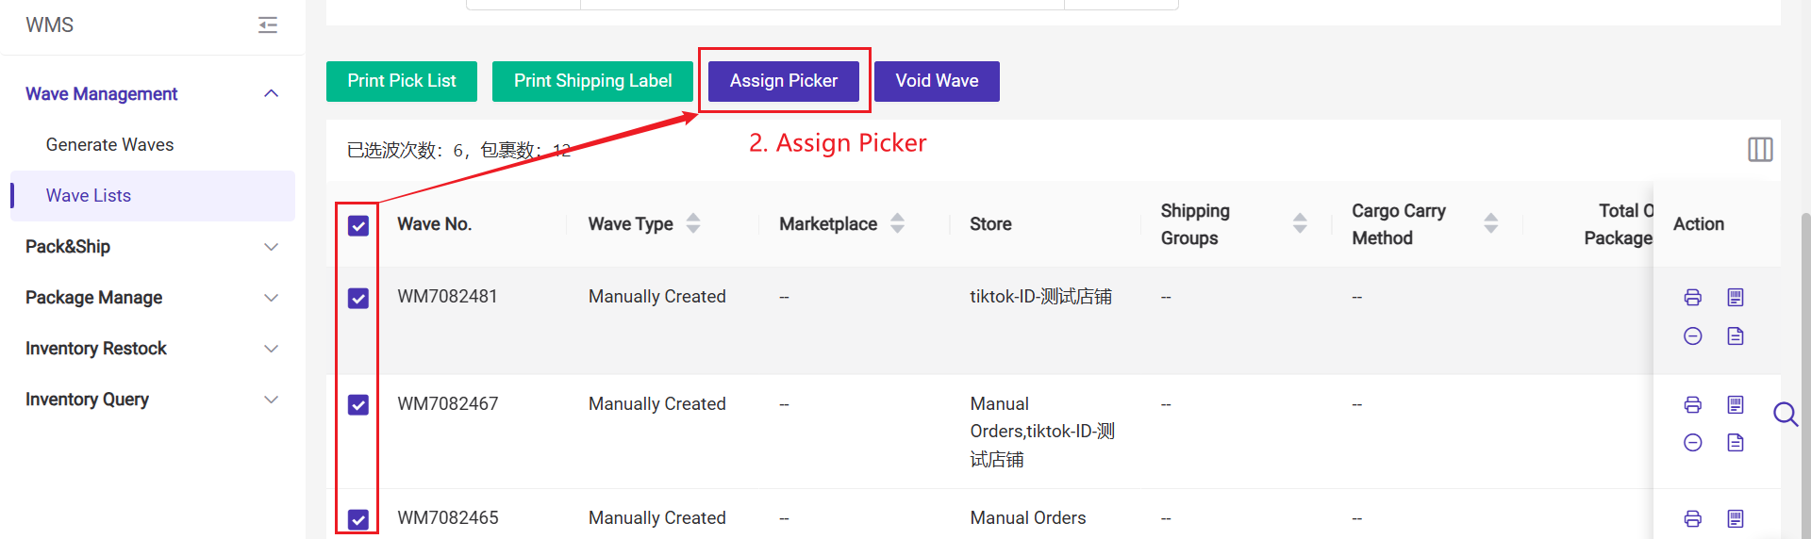Click the Void Wave button
The image size is (1811, 539).
[x=937, y=81]
